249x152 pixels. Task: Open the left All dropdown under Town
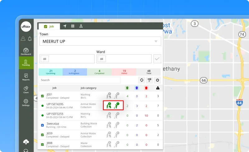coord(67,59)
